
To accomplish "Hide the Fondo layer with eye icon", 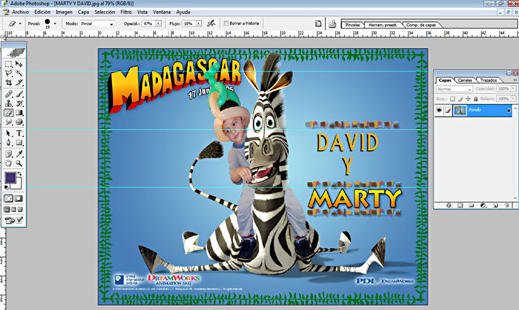I will (439, 110).
